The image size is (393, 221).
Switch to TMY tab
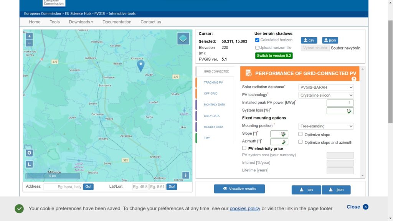[x=207, y=138]
